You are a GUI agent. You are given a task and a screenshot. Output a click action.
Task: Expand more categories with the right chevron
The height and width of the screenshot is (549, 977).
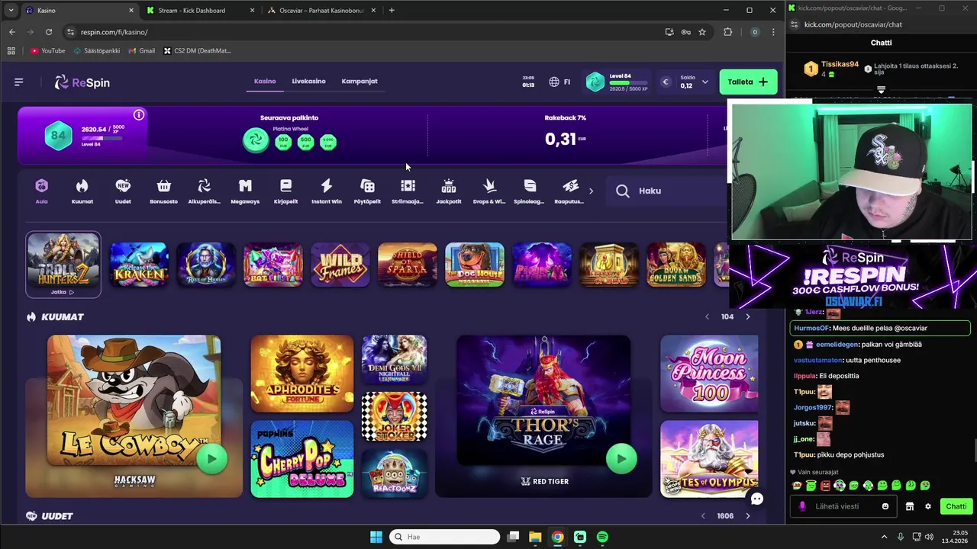(591, 191)
